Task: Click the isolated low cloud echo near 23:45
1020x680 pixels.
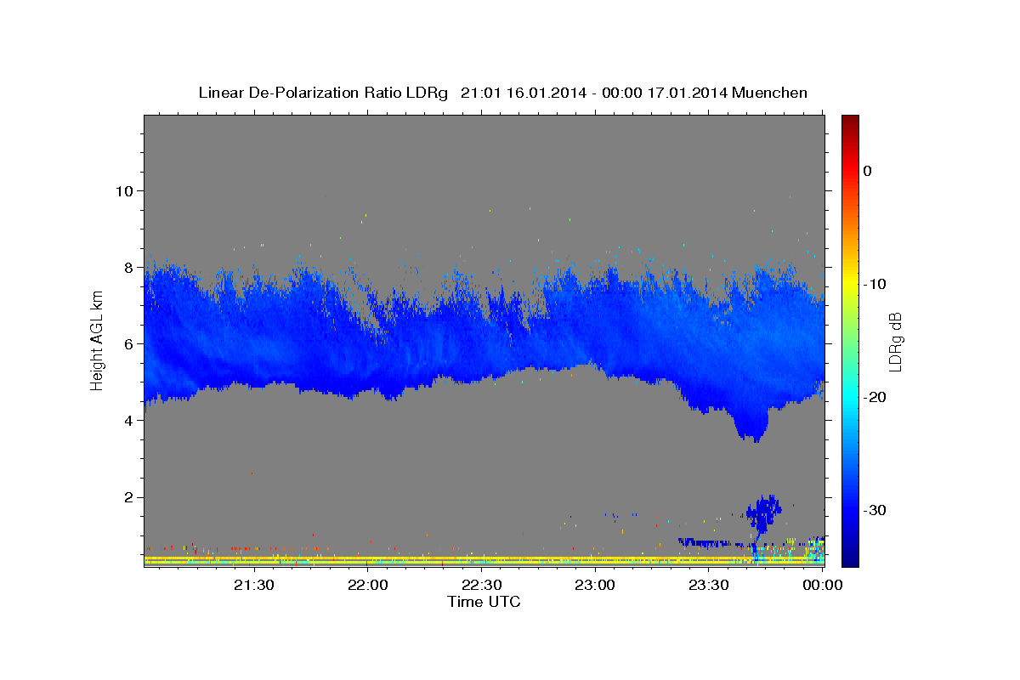Action: coord(763,512)
